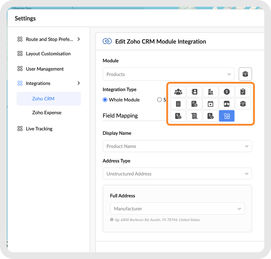This screenshot has width=271, height=259.
Task: Open the Unstructured Address type dropdown
Action: [x=177, y=173]
